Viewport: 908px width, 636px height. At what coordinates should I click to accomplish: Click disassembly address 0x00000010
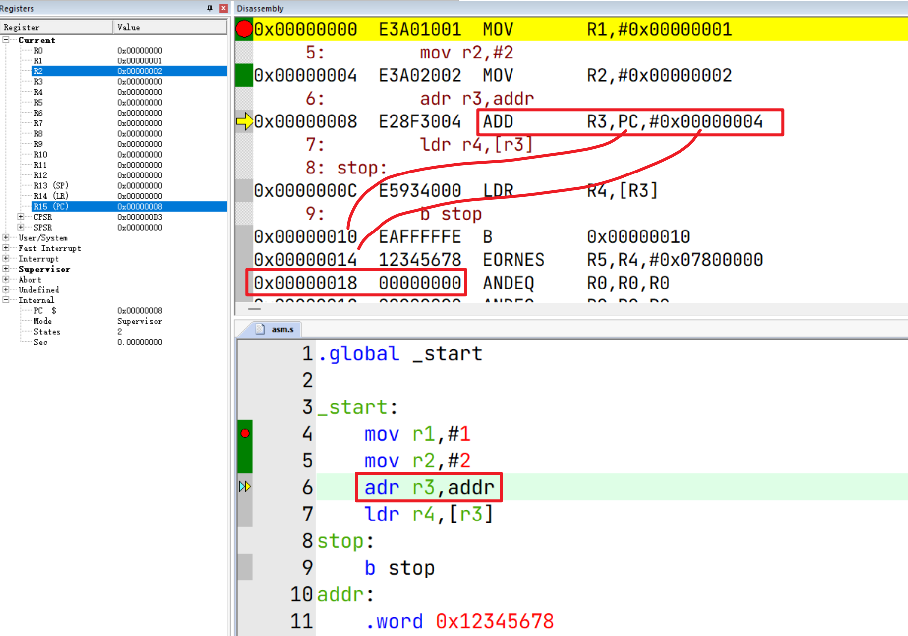click(x=305, y=236)
